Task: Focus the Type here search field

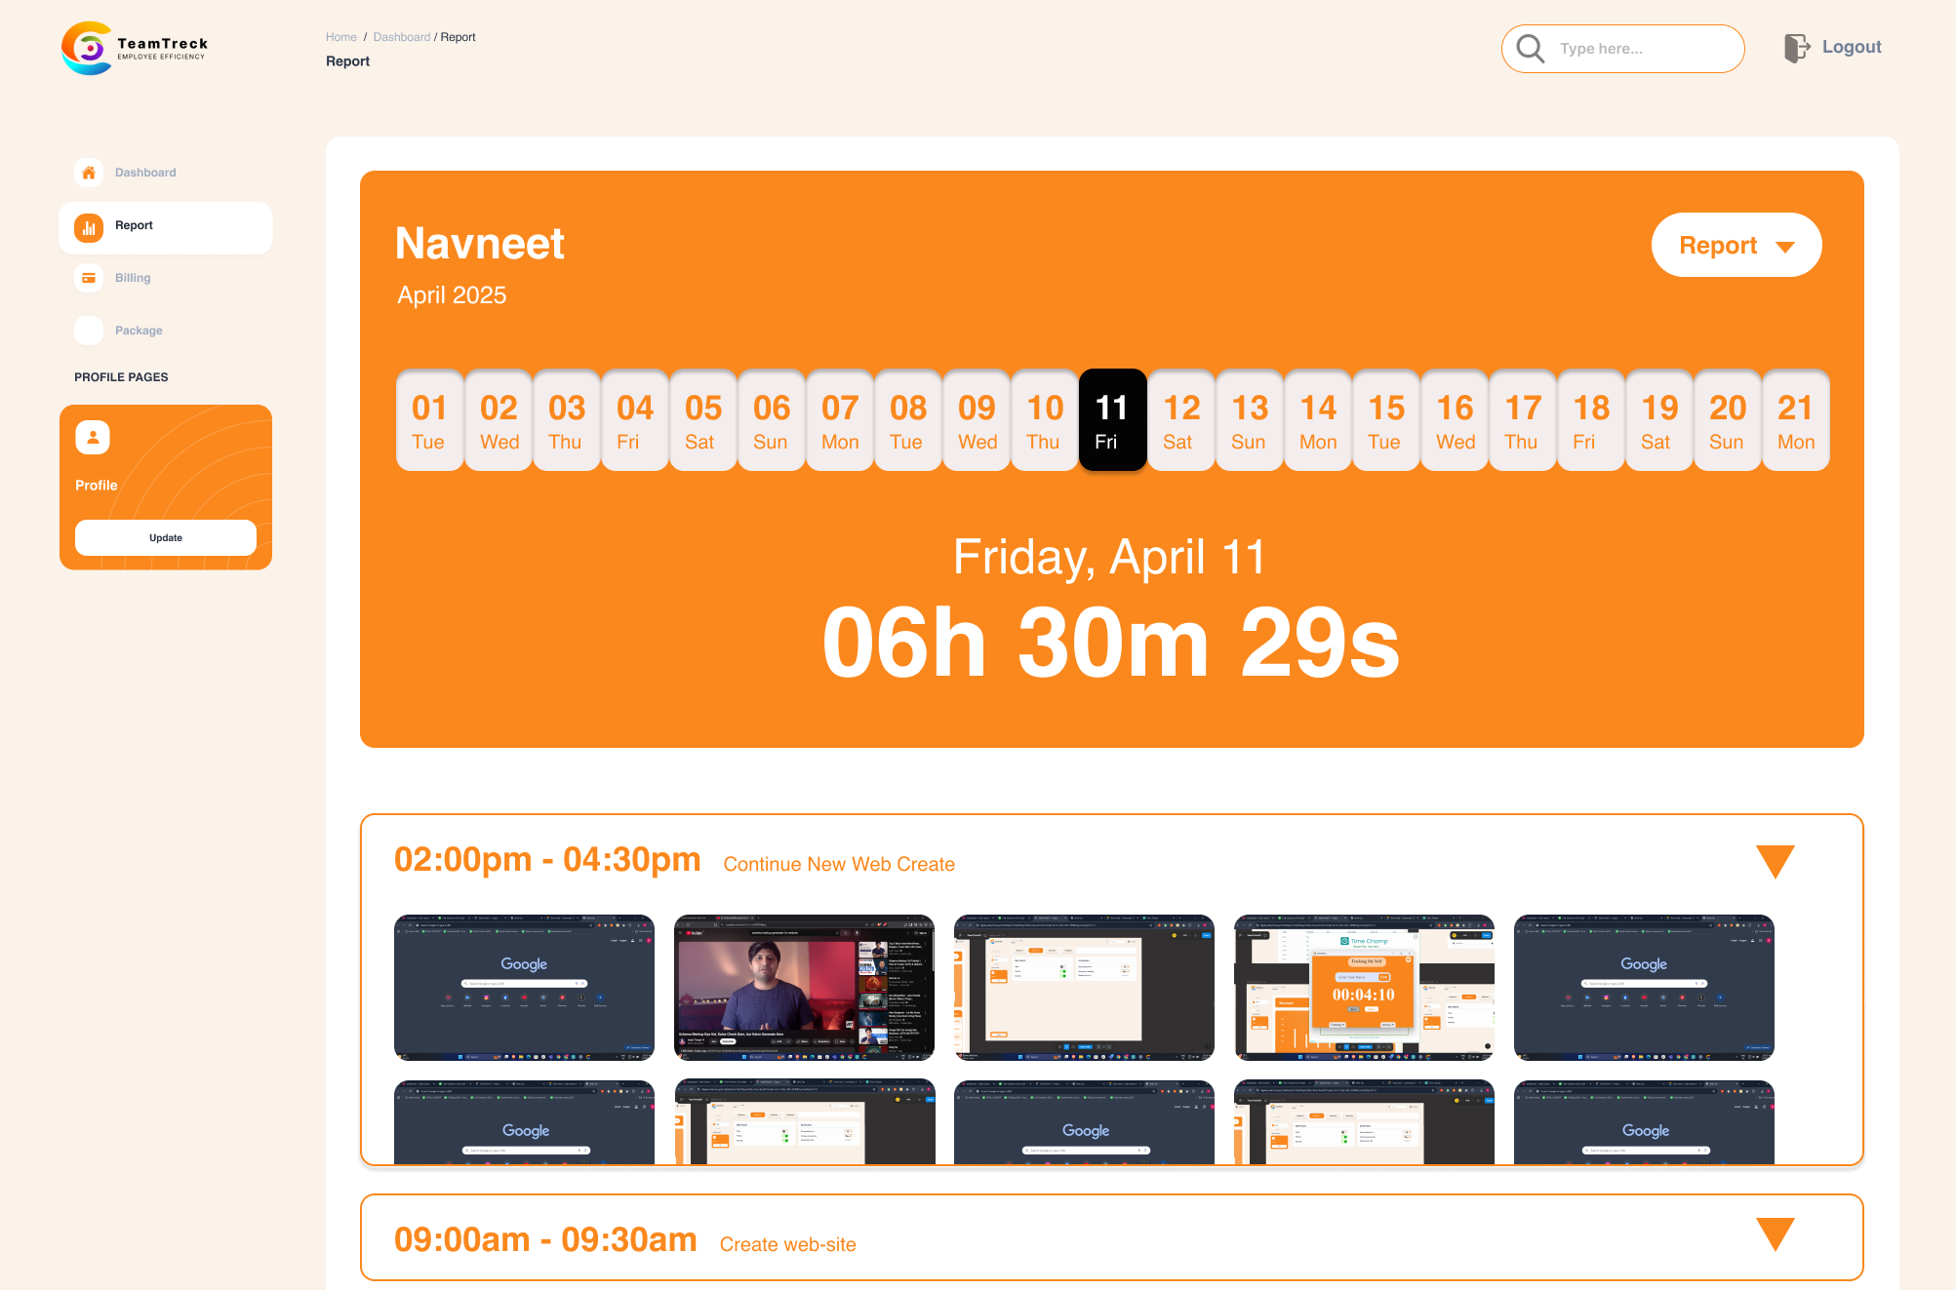Action: (x=1623, y=49)
